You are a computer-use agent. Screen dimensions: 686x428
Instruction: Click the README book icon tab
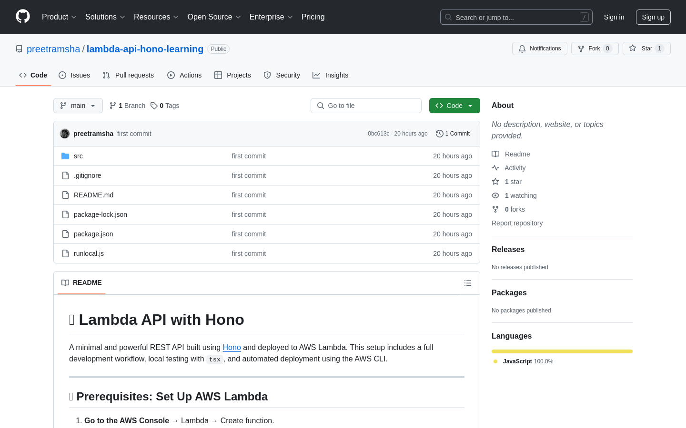coord(65,282)
